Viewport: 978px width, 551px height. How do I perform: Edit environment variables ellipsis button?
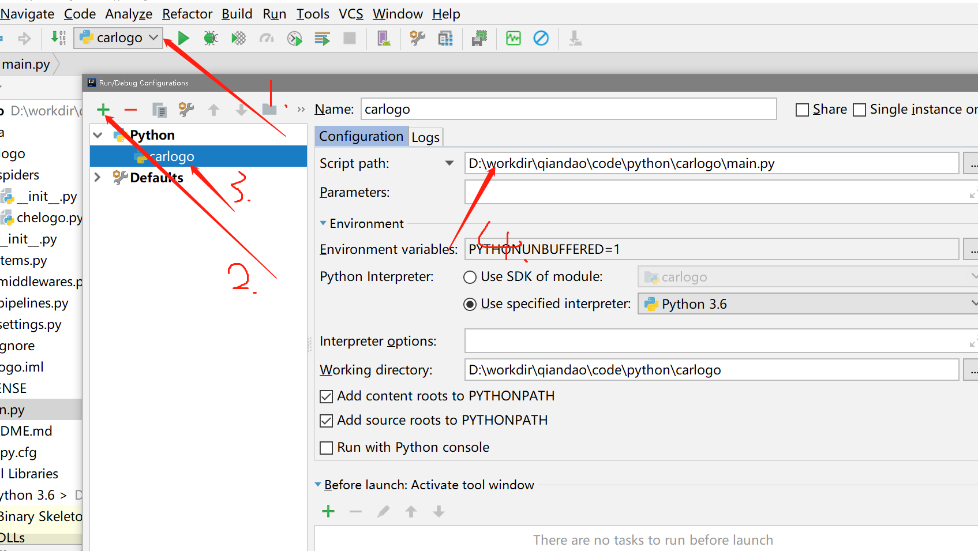point(971,249)
